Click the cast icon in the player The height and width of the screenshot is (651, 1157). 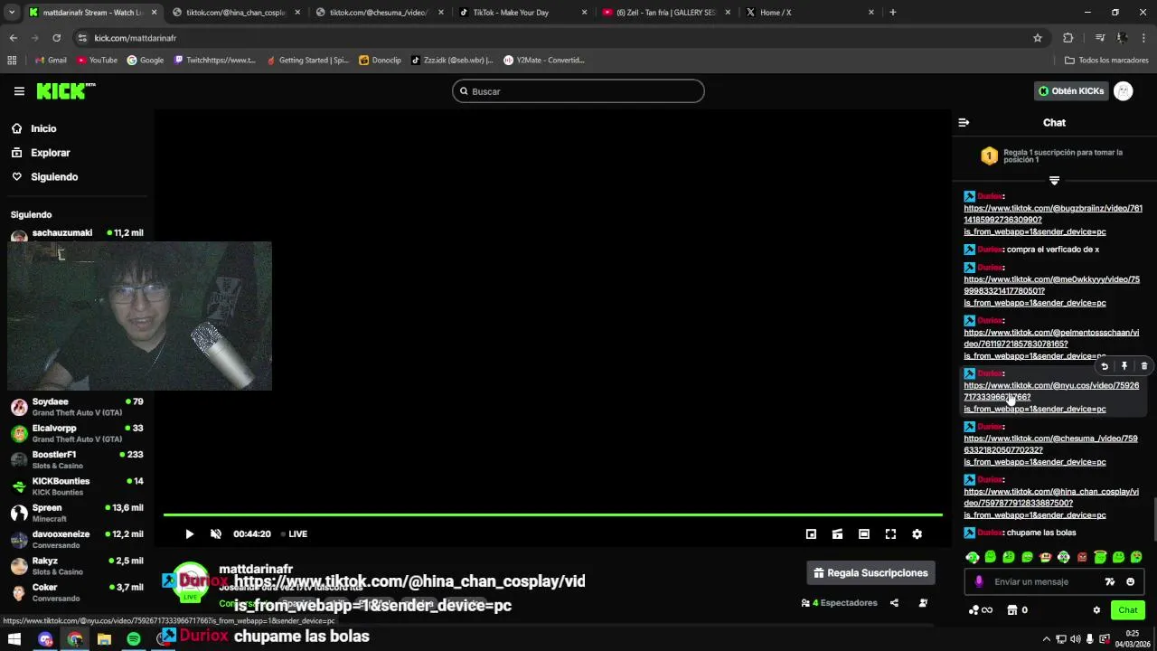(837, 534)
